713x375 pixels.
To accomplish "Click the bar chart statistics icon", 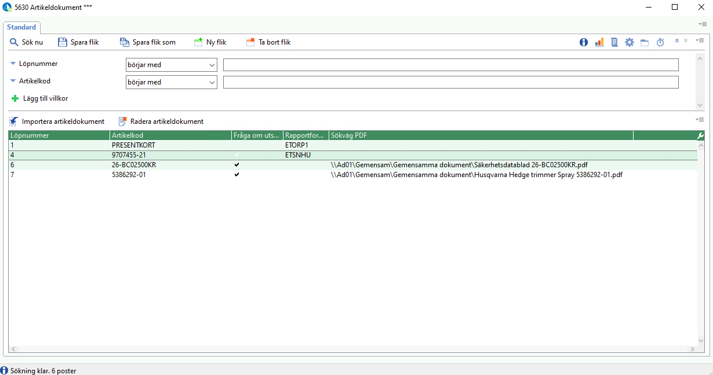I will coord(599,42).
